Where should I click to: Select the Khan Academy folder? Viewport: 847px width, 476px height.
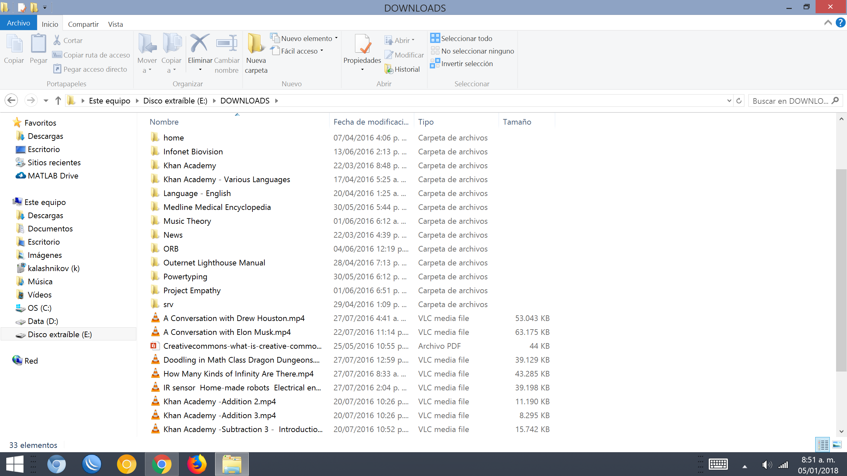[190, 165]
